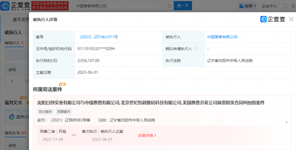
Task: Select the ID code 9111010532****029H
Action: tap(96, 49)
